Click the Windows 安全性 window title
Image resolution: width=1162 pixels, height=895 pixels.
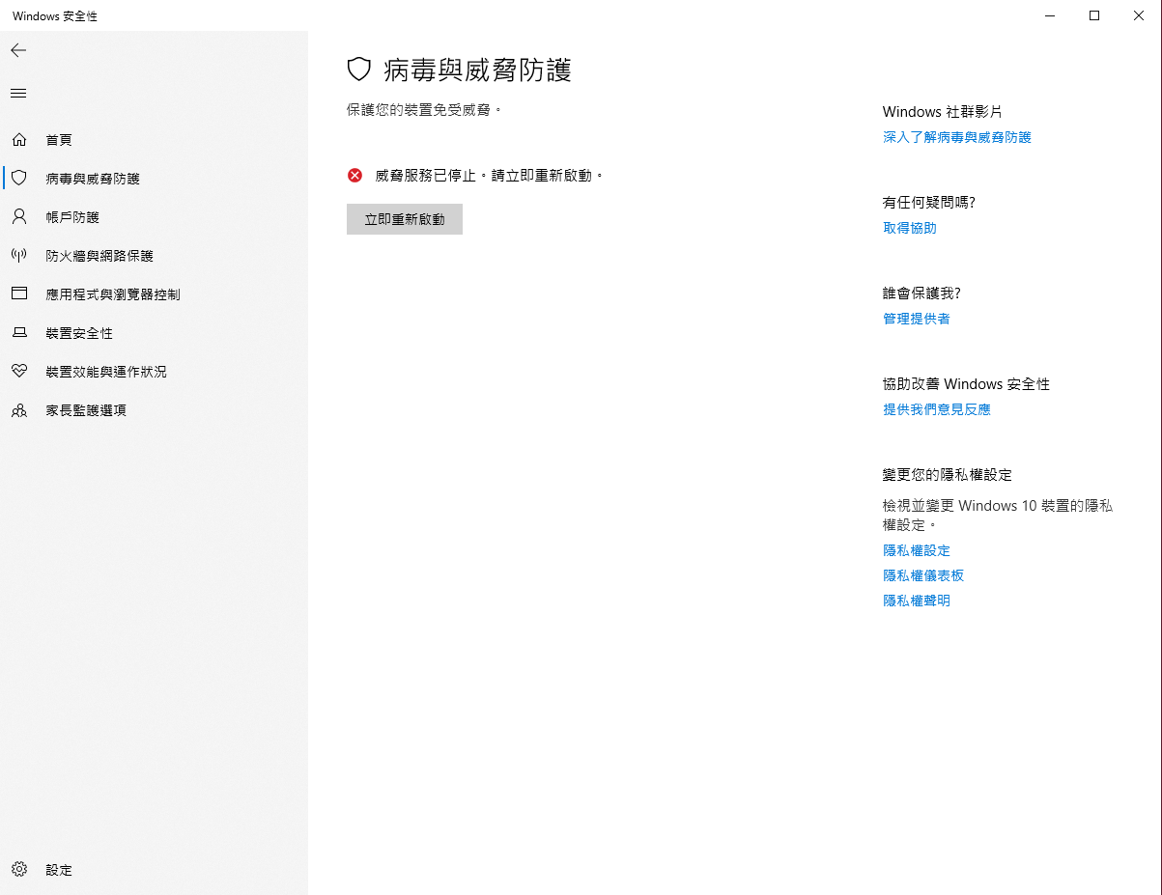[55, 16]
